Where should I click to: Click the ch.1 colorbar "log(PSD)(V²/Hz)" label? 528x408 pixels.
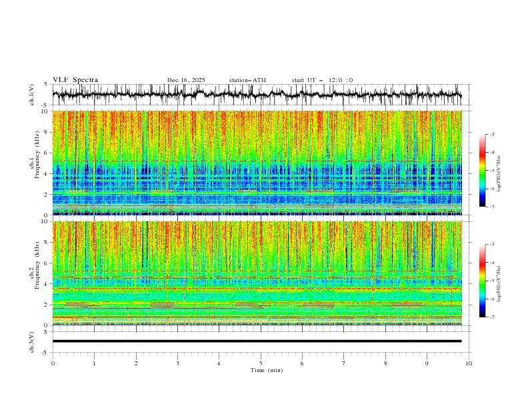pos(499,174)
